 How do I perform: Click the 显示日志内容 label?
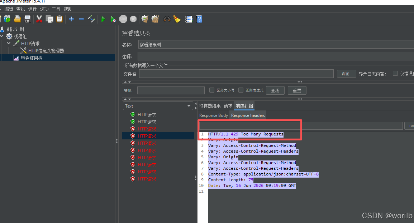[x=372, y=74]
